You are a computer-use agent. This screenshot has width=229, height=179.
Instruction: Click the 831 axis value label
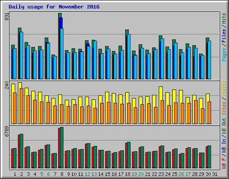7,17
